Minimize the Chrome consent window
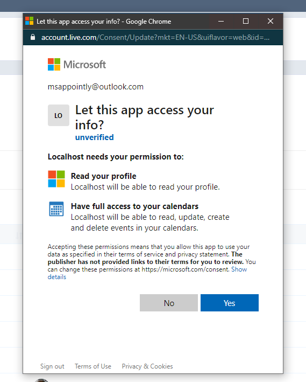The height and width of the screenshot is (382, 306). 221,21
